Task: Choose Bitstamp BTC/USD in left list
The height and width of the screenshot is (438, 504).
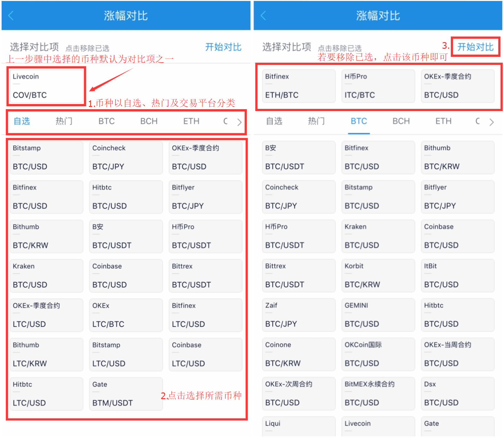Action: tap(46, 158)
